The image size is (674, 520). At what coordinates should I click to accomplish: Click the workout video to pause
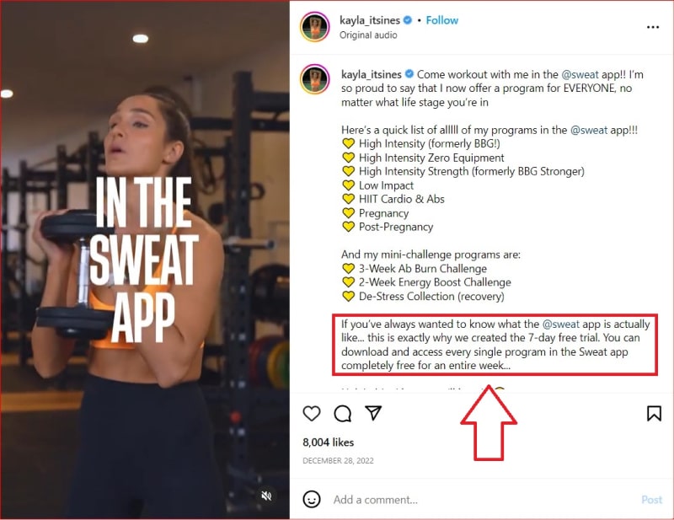click(145, 260)
